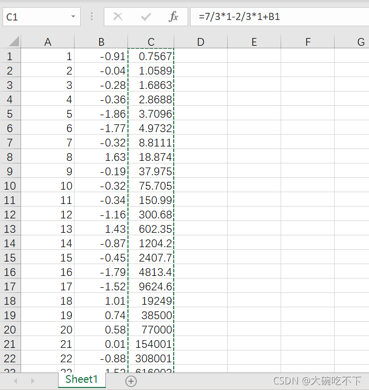Image resolution: width=369 pixels, height=390 pixels.
Task: Select cell containing -1.77
Action: tap(101, 128)
